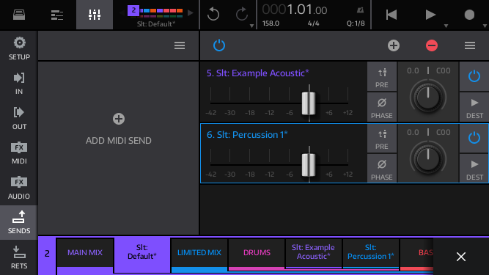Click the OUT routing button
This screenshot has height=275, width=489.
click(x=19, y=118)
